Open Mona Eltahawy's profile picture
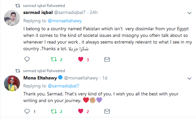 click(x=12, y=83)
